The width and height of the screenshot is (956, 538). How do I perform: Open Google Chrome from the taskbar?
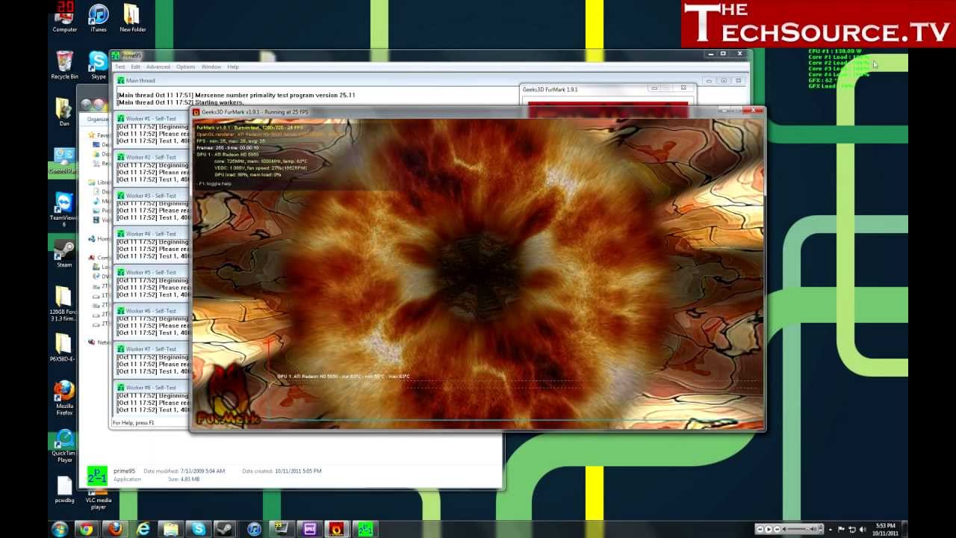[85, 529]
